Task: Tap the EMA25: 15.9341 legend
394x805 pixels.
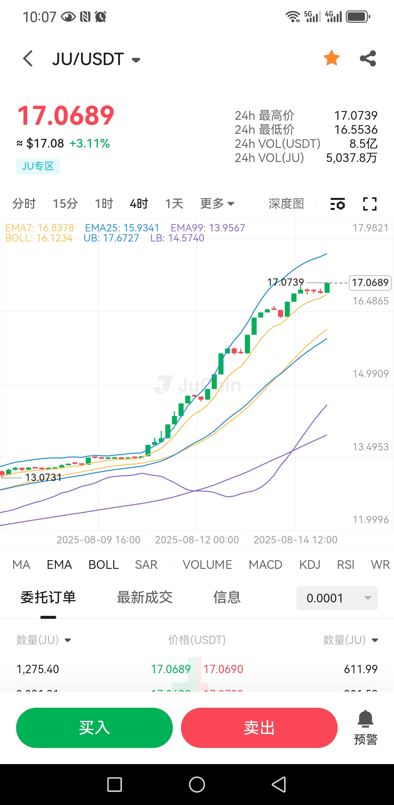Action: (x=122, y=228)
